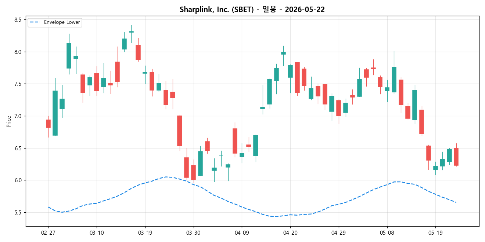This screenshot has width=485, height=242.
Task: Click the 8.0 y-axis tick label
Action: (18, 52)
